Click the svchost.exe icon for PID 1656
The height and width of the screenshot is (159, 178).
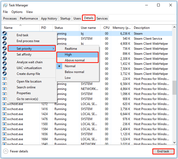point(4,134)
